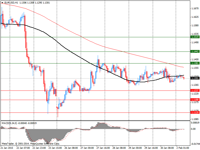Click the 2 Feb 01:00 time axis label
The height and width of the screenshot is (150, 200).
click(183, 148)
